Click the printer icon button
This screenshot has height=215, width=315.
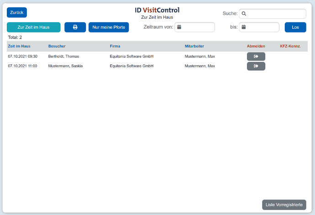[75, 27]
